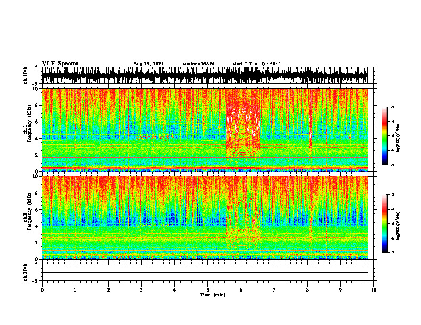
Task: Click the "-3" label on ch.2 color bar
Action: pyautogui.click(x=392, y=195)
